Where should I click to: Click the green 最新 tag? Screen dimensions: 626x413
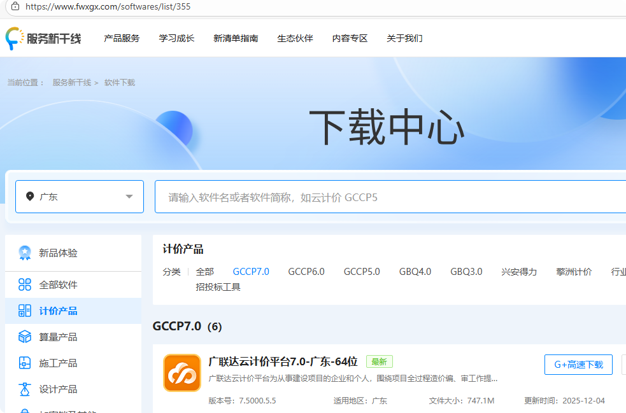[380, 361]
